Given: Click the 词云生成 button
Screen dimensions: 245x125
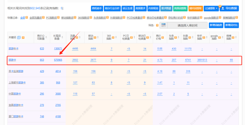Looking at the screenshot, I should pos(128,9).
